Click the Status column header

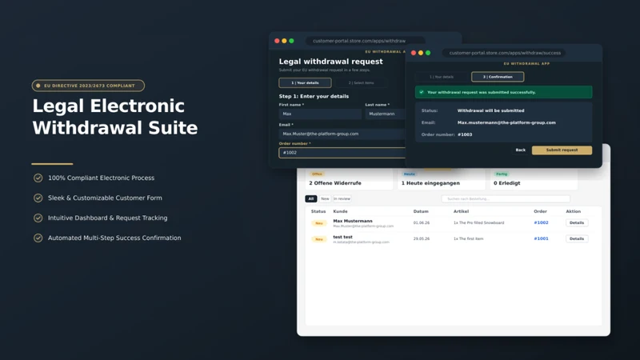pos(318,211)
